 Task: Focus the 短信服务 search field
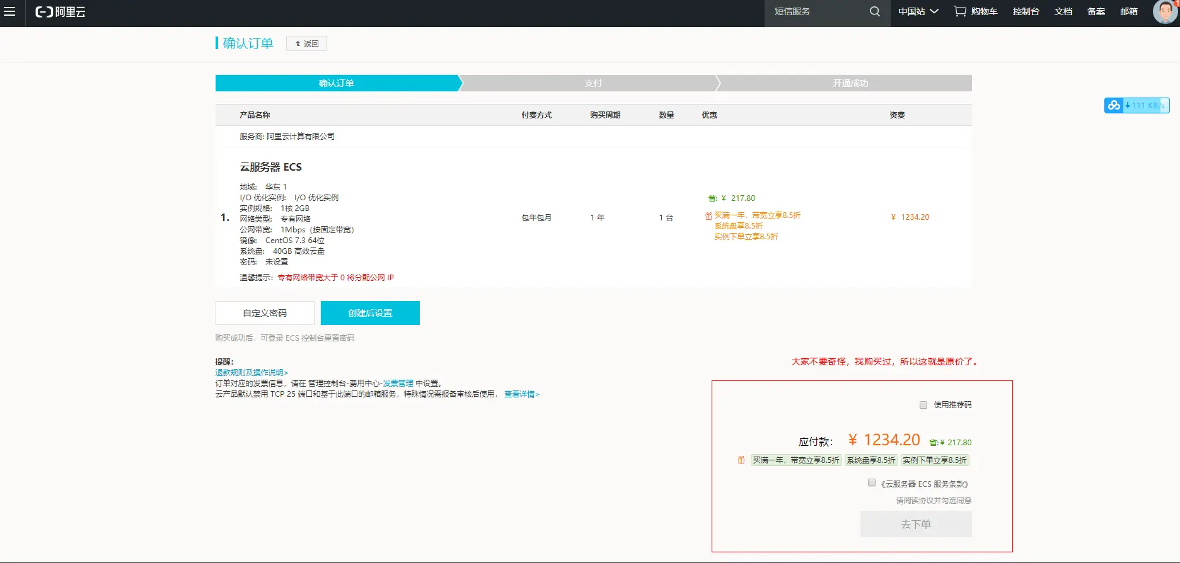pyautogui.click(x=816, y=11)
